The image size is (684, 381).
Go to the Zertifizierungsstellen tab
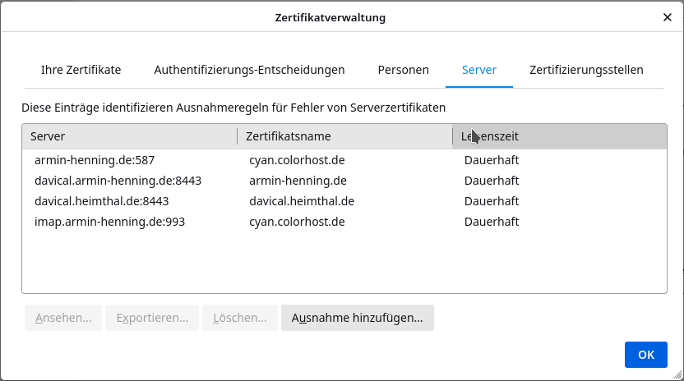[586, 70]
